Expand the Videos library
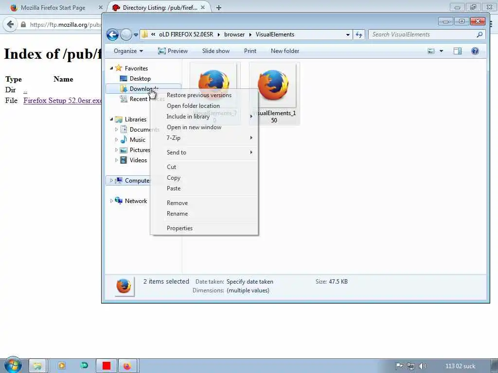The image size is (498, 373). click(x=116, y=160)
